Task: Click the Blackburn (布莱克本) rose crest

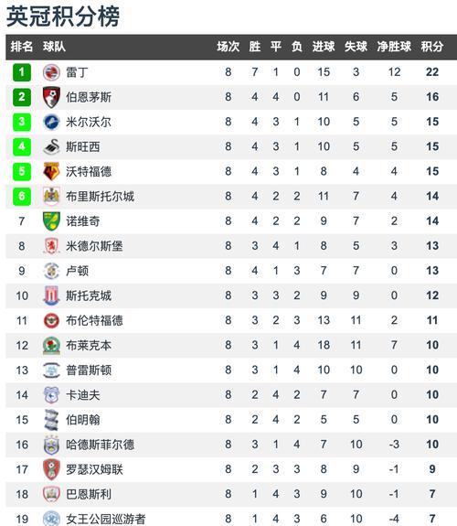Action: pos(51,345)
